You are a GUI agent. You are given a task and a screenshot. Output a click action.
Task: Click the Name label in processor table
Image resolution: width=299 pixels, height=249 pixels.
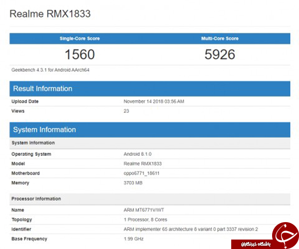point(18,210)
